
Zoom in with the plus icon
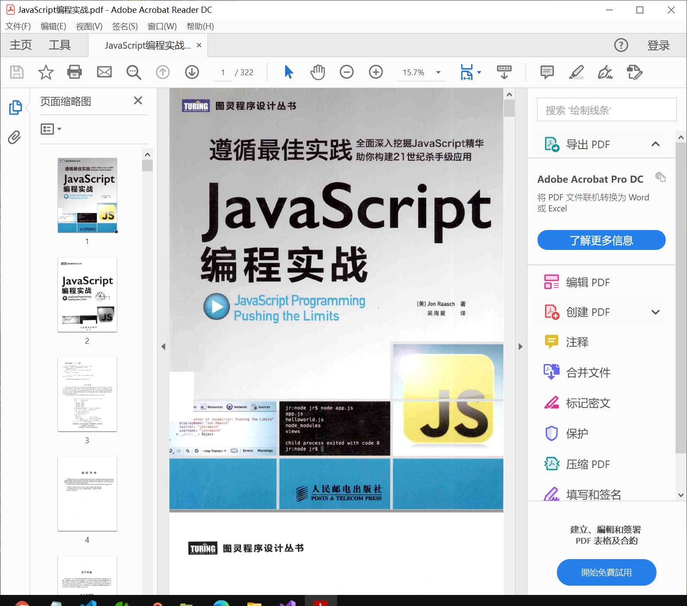(376, 72)
